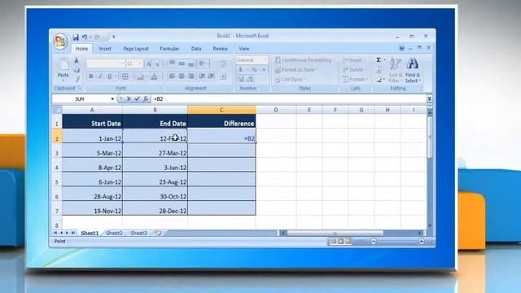Open Insert Function fx dialog
The image size is (521, 293).
point(146,98)
